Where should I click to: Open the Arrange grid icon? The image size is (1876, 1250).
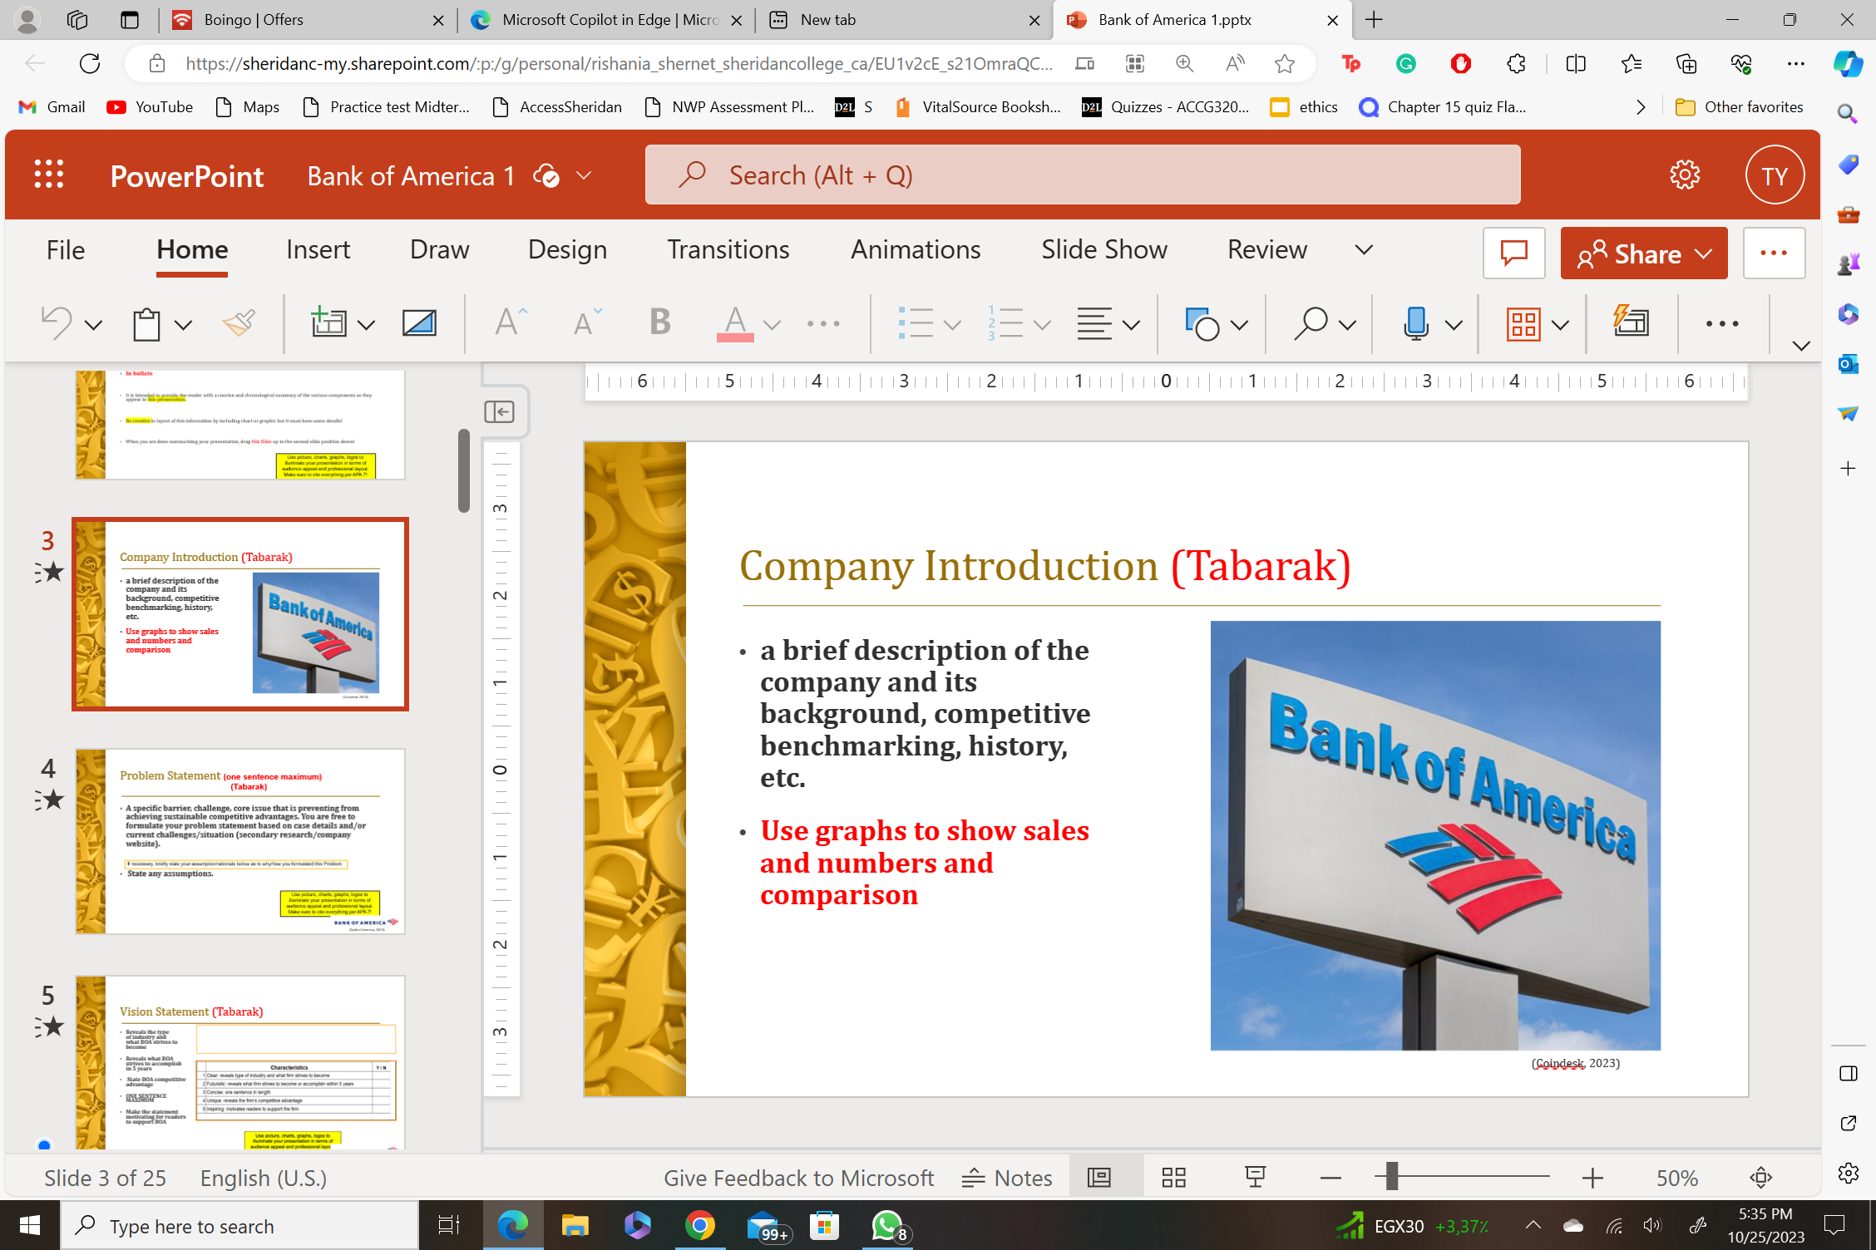(x=1523, y=323)
